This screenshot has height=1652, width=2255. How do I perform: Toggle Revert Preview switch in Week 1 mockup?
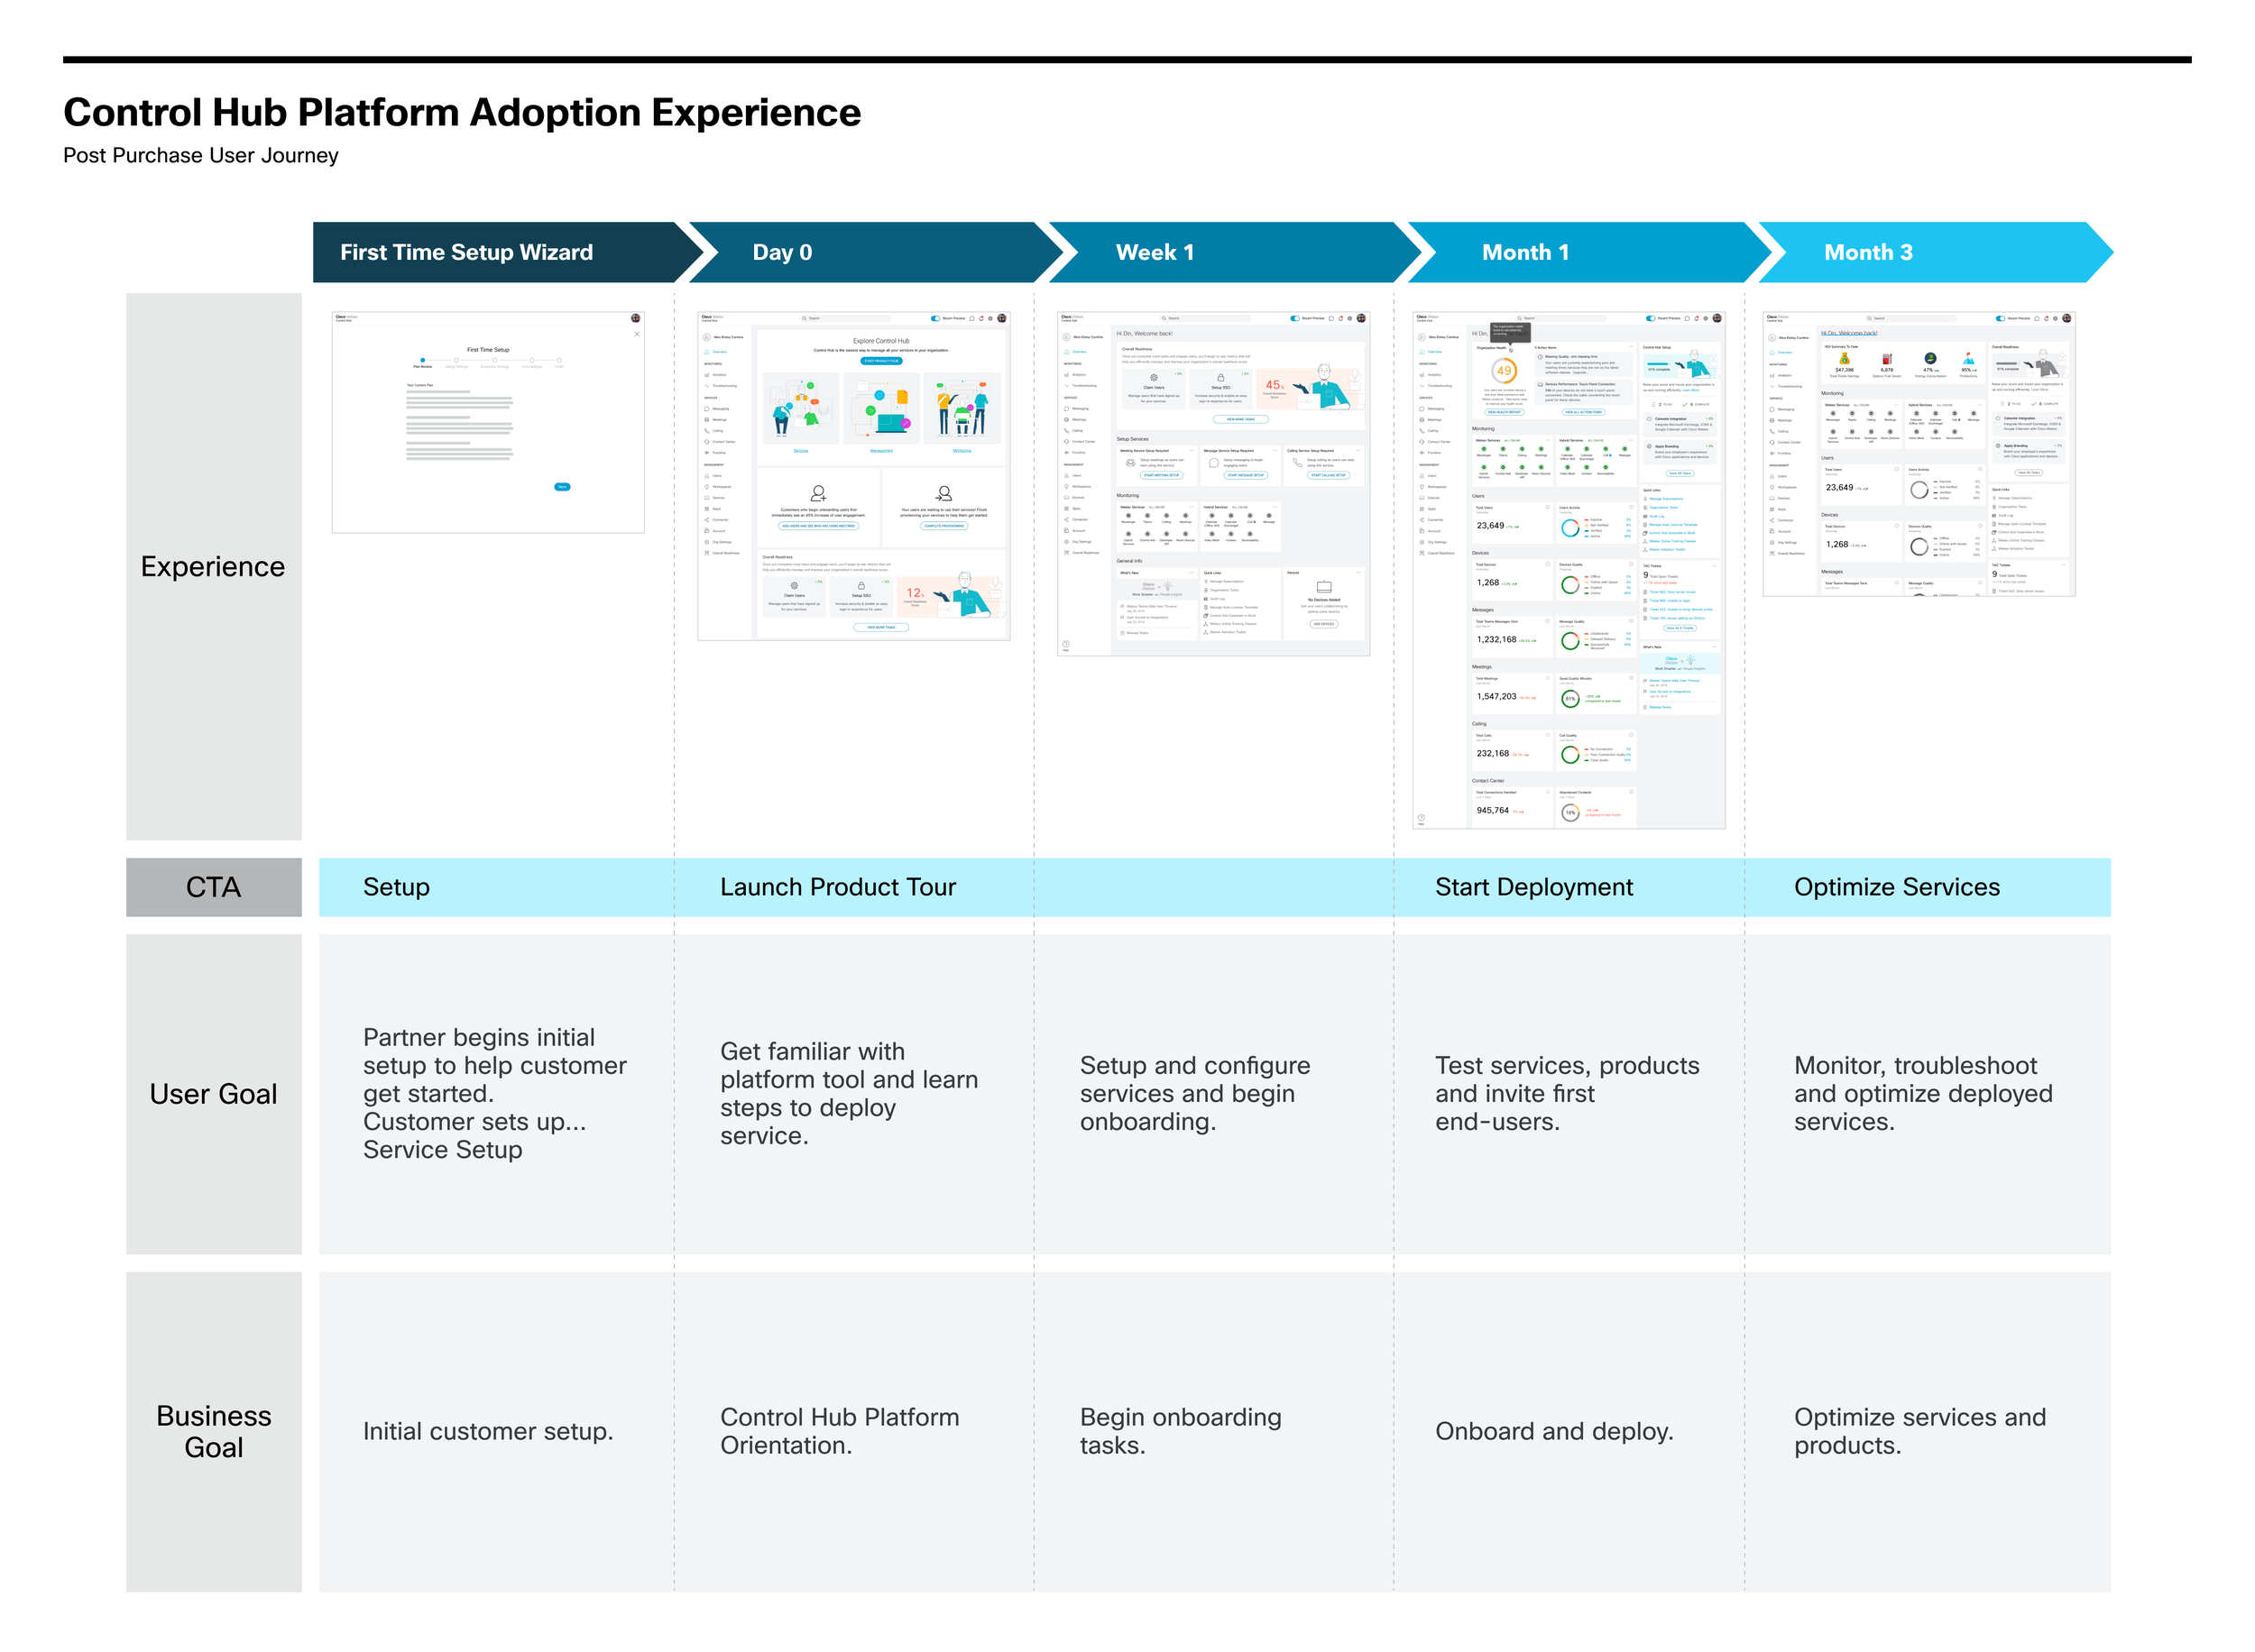[x=1295, y=318]
